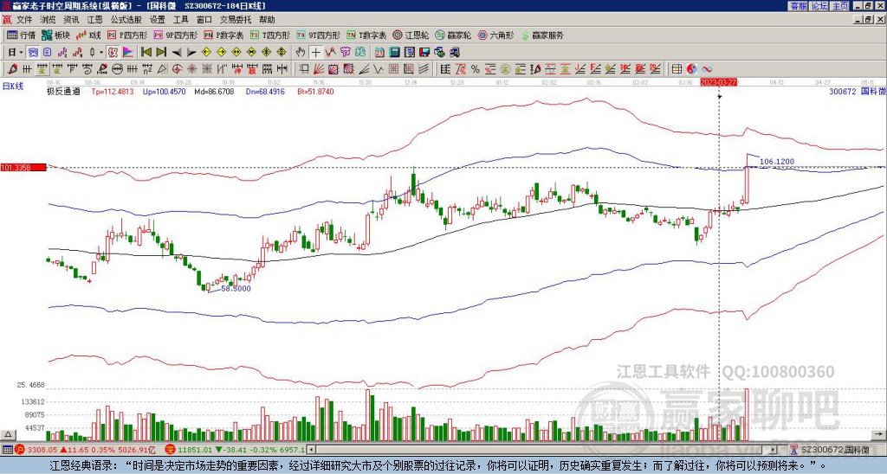Viewport: 887px width, 474px height.
Task: Switch to K线 chart view
Action: pos(89,35)
